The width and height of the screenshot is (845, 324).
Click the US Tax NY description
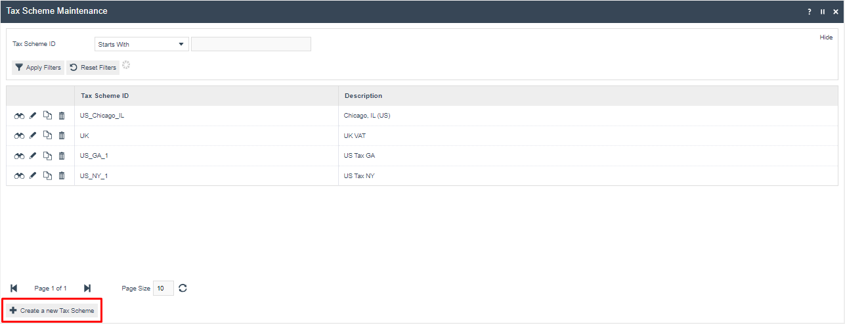pyautogui.click(x=359, y=176)
